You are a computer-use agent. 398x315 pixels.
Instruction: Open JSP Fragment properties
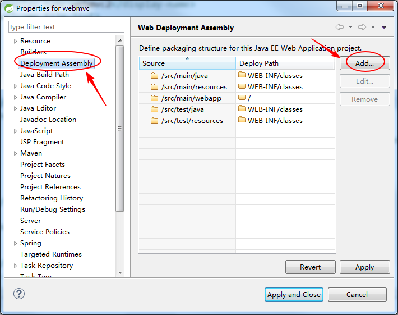coord(42,142)
